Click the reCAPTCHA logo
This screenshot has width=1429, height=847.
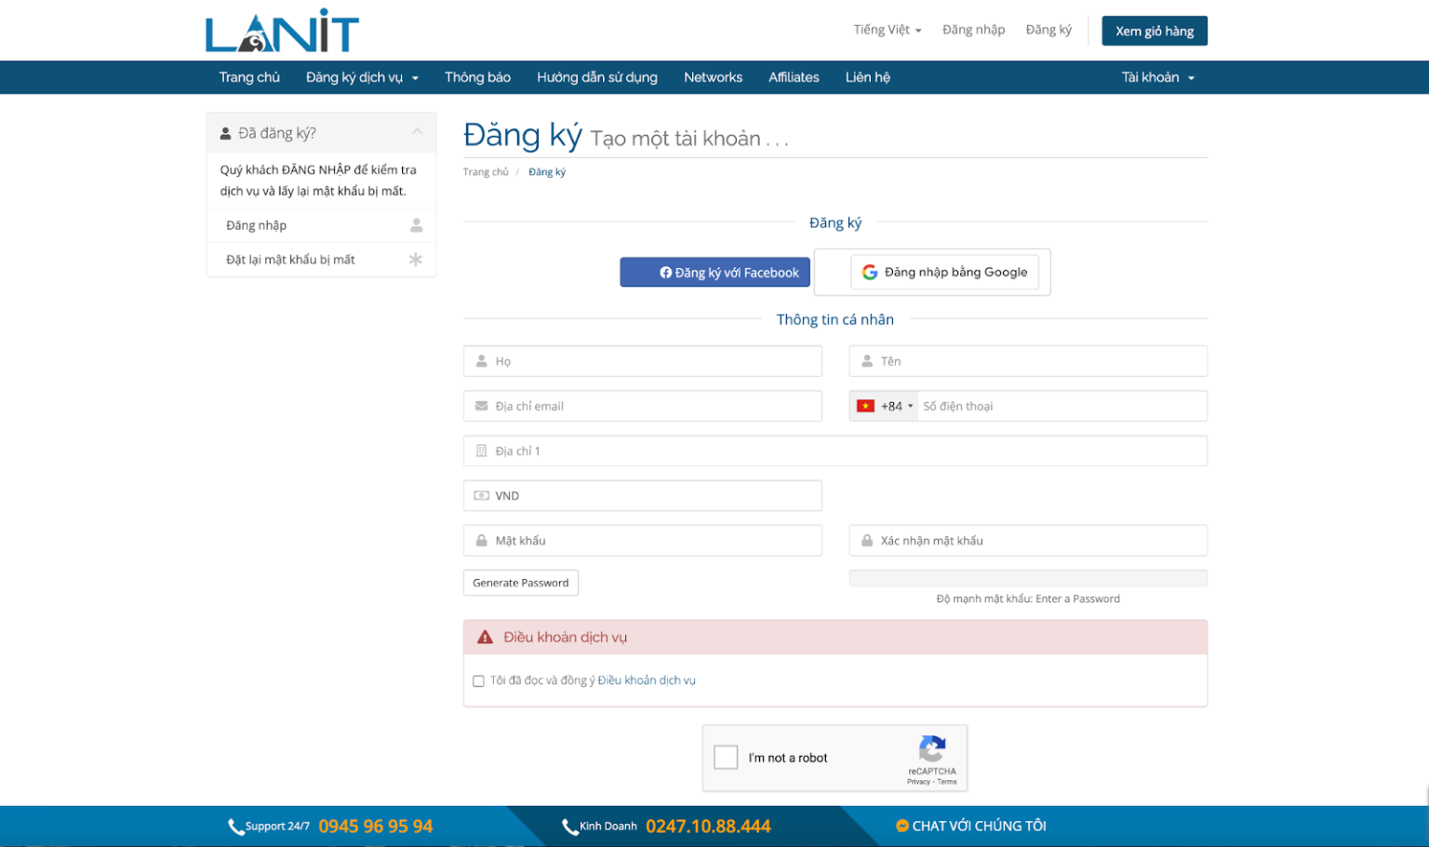pyautogui.click(x=932, y=748)
